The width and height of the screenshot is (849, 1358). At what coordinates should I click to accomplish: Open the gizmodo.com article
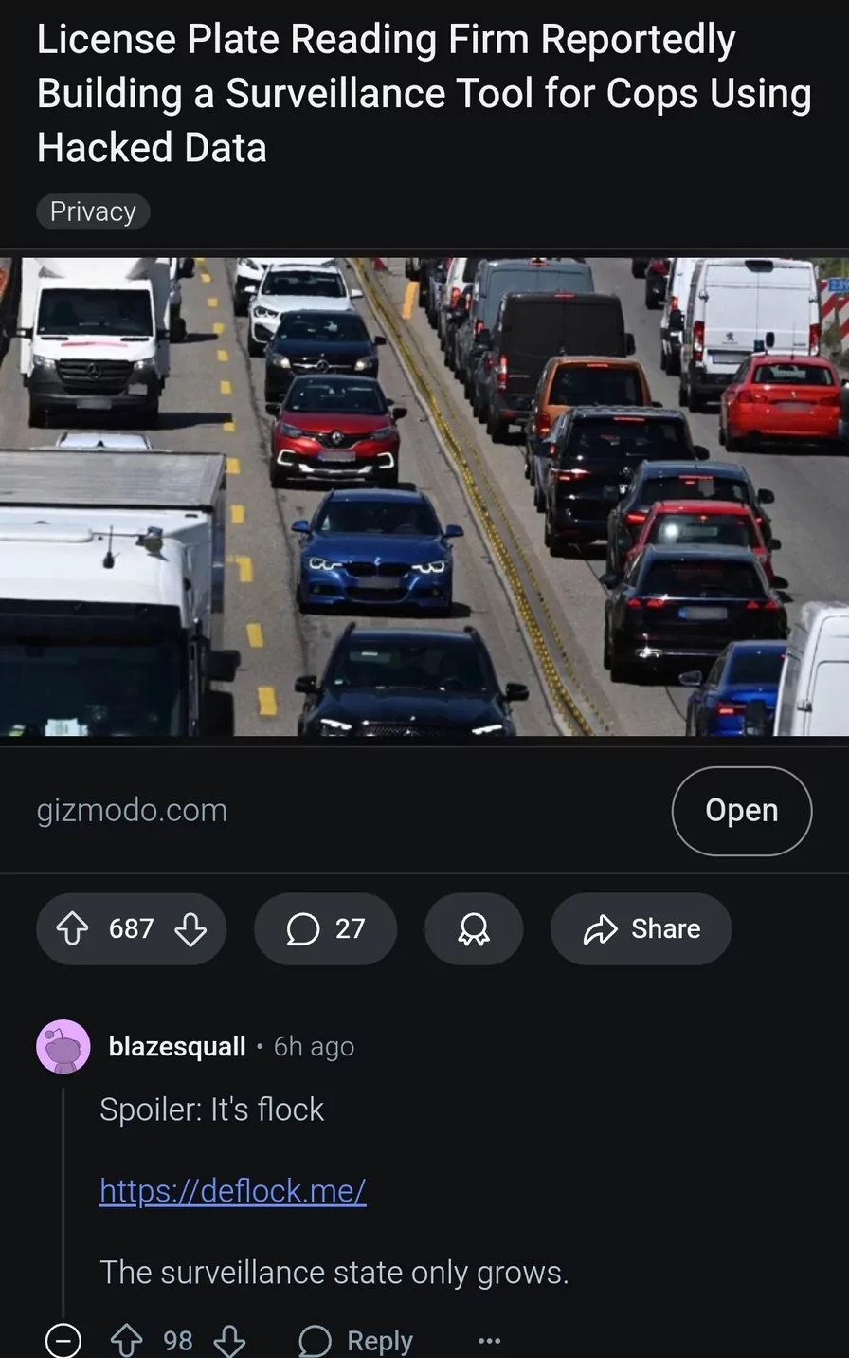click(x=741, y=811)
